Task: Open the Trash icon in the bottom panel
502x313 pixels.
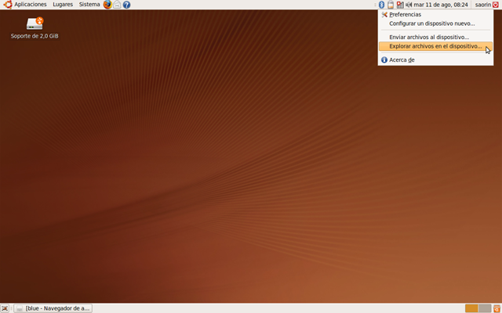Action: click(x=497, y=308)
